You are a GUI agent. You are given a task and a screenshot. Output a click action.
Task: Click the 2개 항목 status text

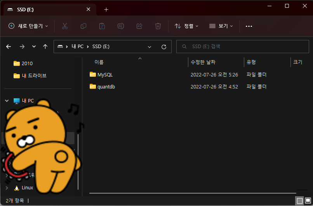tap(15, 201)
